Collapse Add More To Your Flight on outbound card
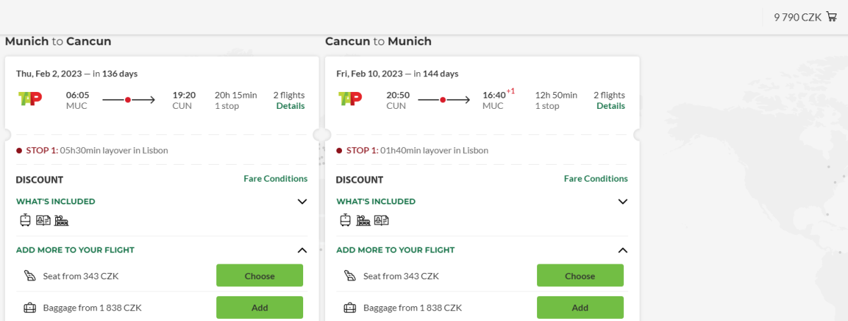The width and height of the screenshot is (848, 321). click(302, 250)
